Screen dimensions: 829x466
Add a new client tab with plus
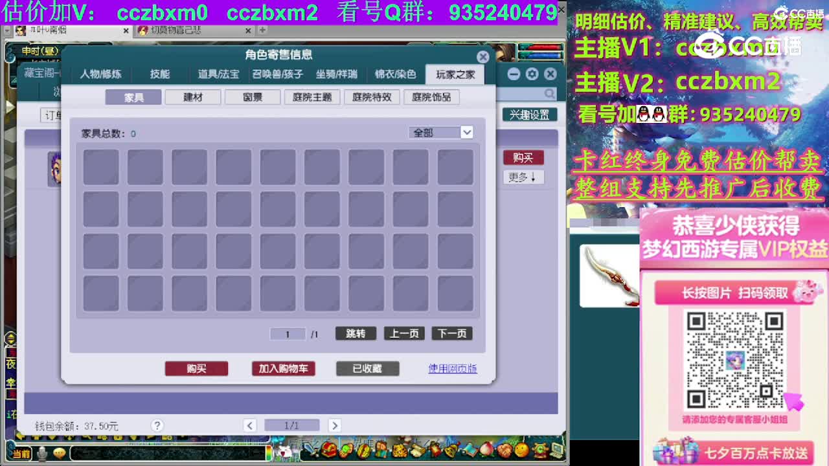pyautogui.click(x=262, y=30)
